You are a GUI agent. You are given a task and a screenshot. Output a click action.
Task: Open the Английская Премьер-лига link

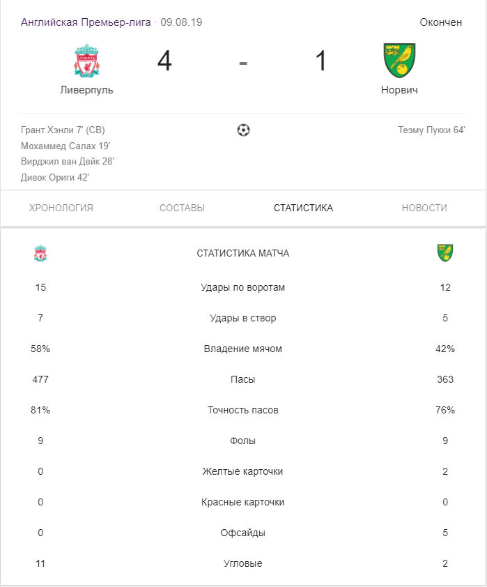tap(86, 22)
